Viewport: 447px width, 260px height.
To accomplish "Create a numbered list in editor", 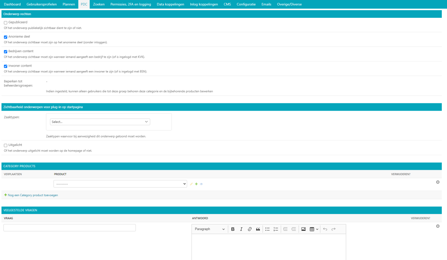I will (x=276, y=229).
